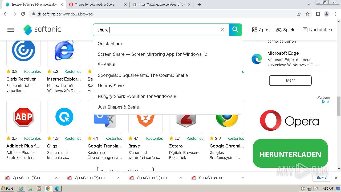Select the SHARE.it suggestion
This screenshot has height=192, width=341.
coord(107,65)
